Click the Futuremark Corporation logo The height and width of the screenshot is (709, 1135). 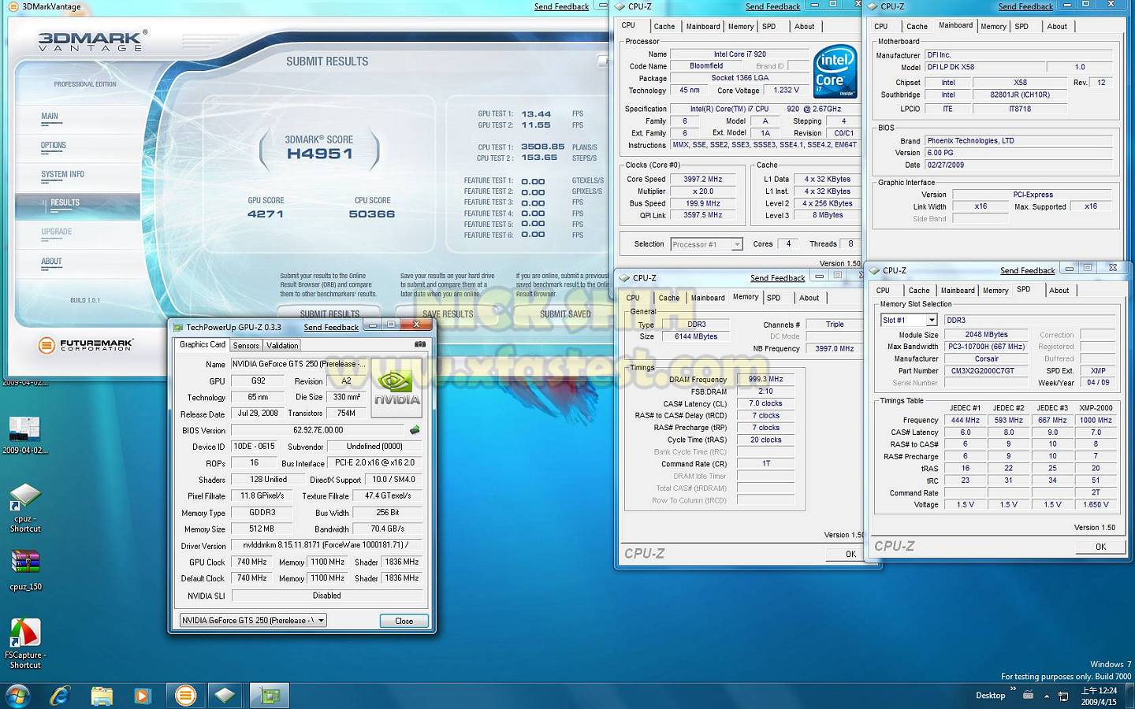86,345
